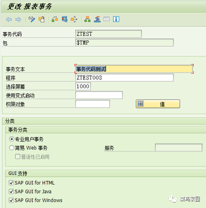Click the 事务代码 field showing ZTEST
Screen dimensions: 206x208
pyautogui.click(x=109, y=34)
